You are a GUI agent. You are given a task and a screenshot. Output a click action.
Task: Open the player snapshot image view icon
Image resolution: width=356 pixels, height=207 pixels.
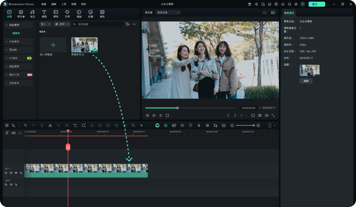[273, 12]
